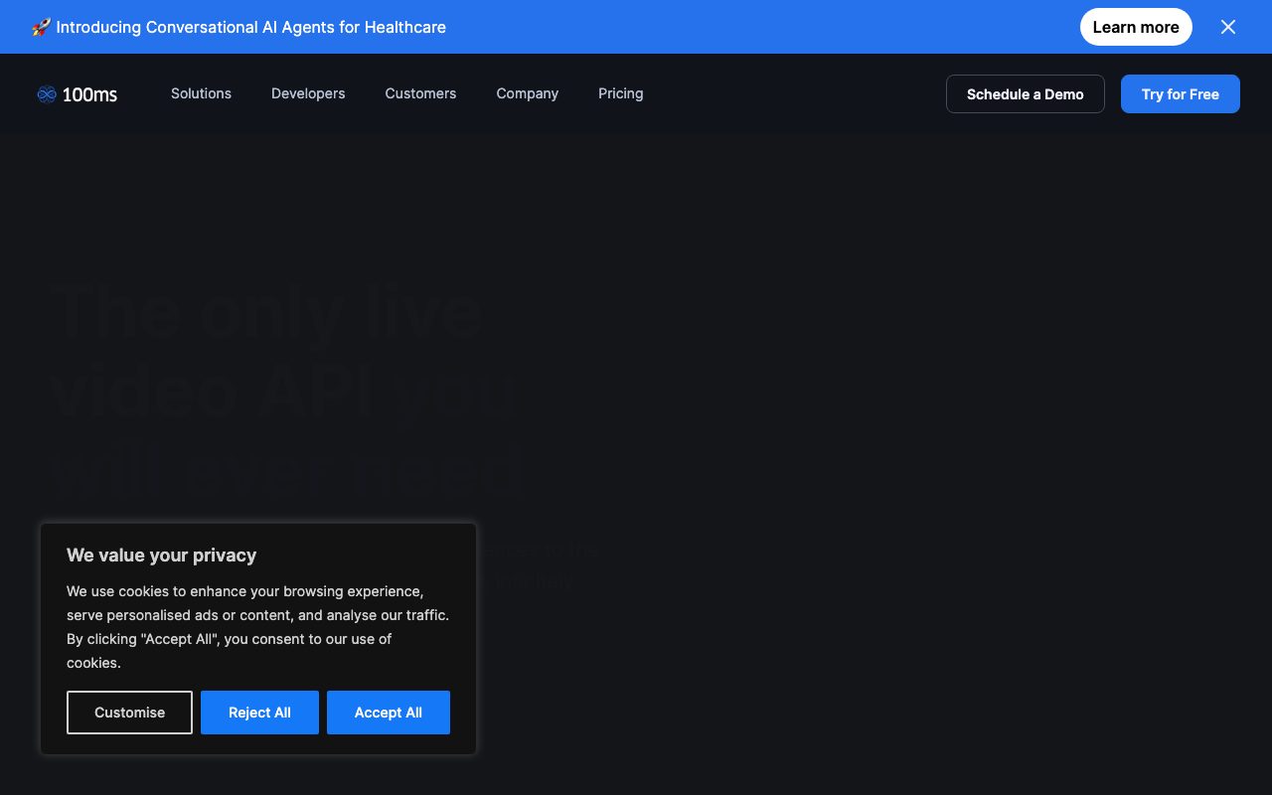Screen dimensions: 1272x795
Task: Click the rocket emoji in the banner
Action: 41,27
